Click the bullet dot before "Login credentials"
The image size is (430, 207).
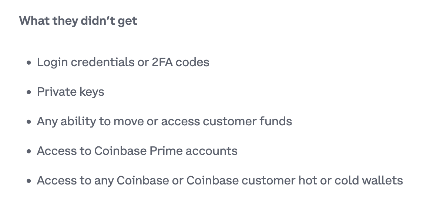(29, 63)
